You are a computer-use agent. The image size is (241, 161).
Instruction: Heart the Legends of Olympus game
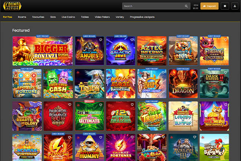coord(194,105)
